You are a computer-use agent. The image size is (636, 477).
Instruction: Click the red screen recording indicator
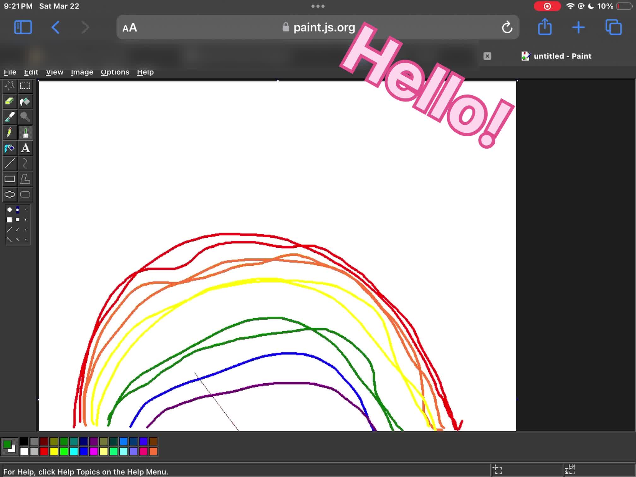547,6
